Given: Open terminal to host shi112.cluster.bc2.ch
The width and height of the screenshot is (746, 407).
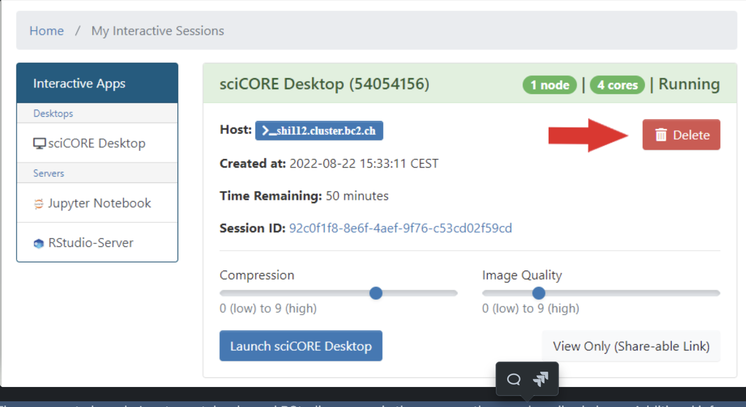Looking at the screenshot, I should 319,131.
